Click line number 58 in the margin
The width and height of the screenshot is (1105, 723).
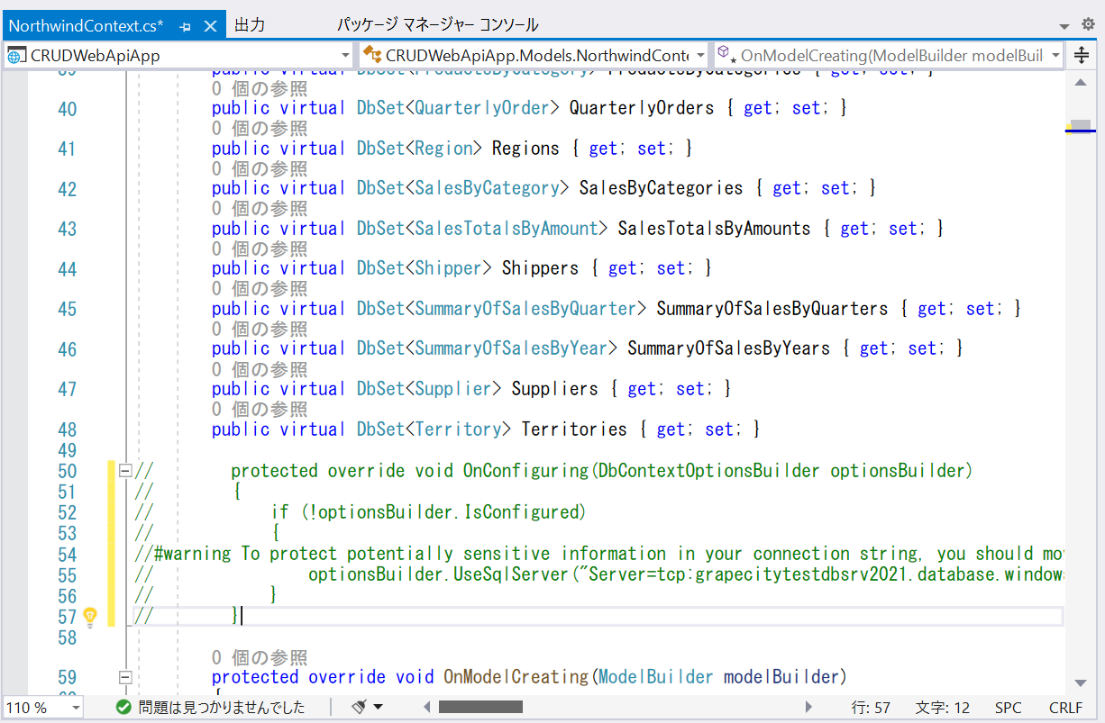click(67, 637)
